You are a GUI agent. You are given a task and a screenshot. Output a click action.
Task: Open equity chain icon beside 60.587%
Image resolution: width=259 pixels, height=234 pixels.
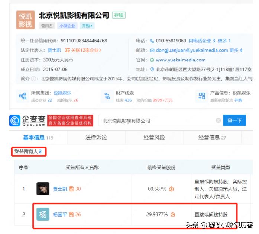pos(171,189)
